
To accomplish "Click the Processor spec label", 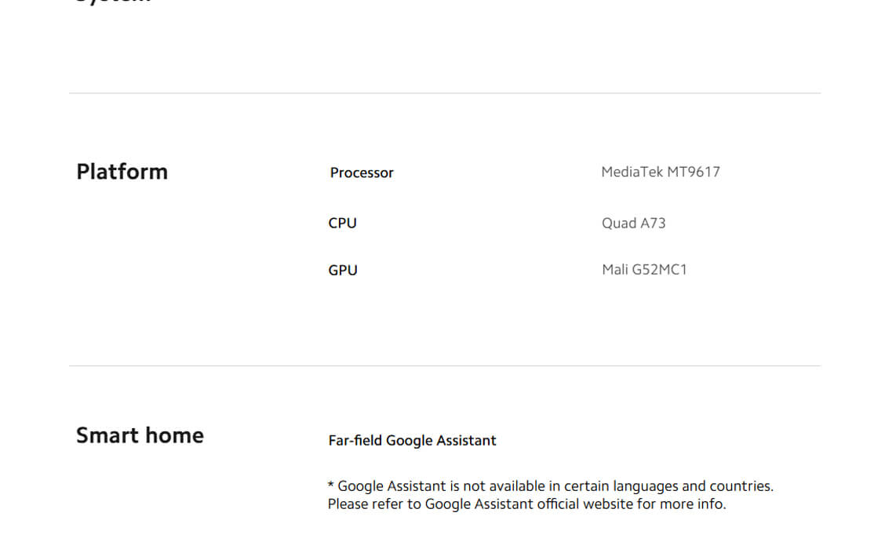I will point(362,173).
